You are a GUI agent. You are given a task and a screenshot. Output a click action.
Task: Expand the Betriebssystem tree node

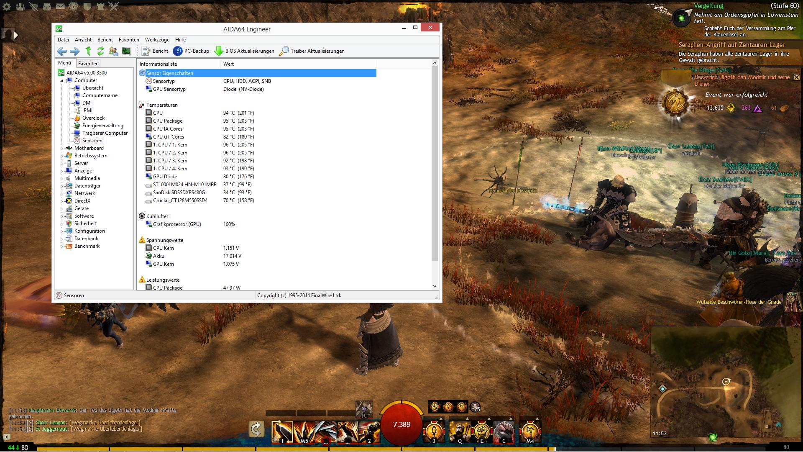[x=62, y=156]
